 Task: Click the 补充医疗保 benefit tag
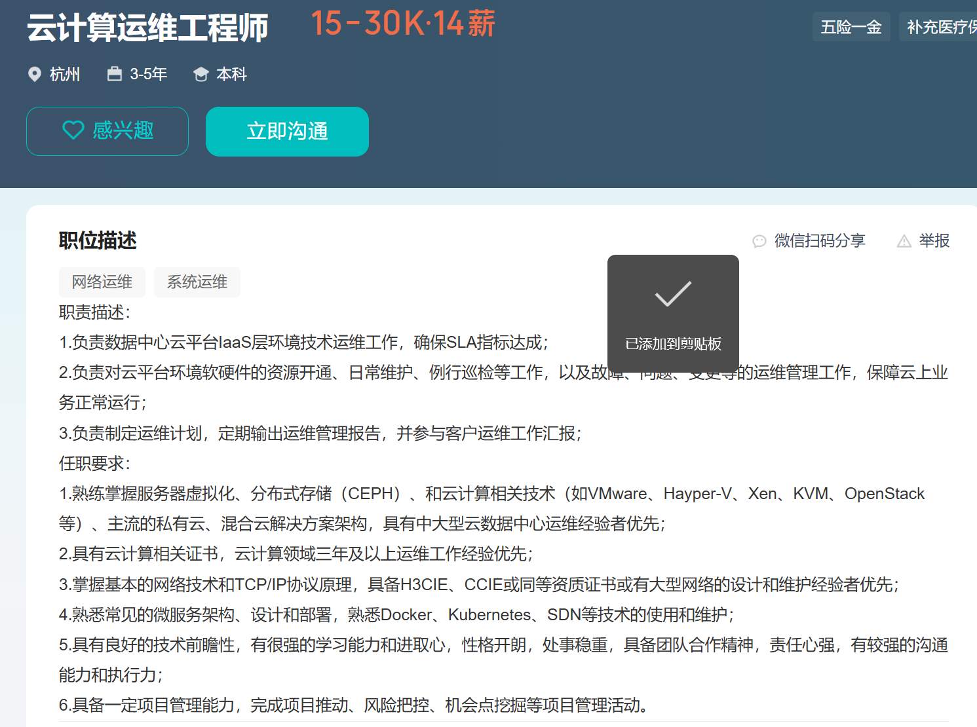tap(940, 26)
